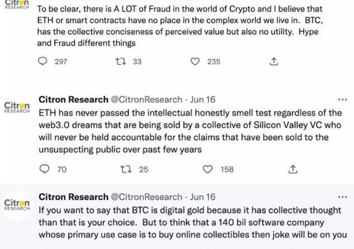The height and width of the screenshot is (249, 354).
Task: Open Citron Research name on ETH tweet
Action: click(73, 99)
